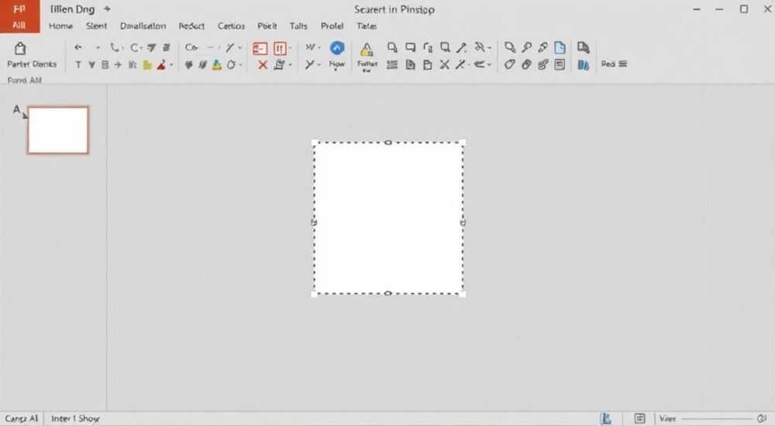This screenshot has height=426, width=775.
Task: Click the right-pointing arrow ribbon icon
Action: 118,65
